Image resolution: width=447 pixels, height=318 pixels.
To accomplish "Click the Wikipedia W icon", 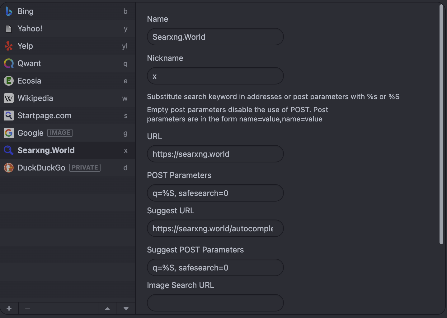I will click(x=9, y=98).
